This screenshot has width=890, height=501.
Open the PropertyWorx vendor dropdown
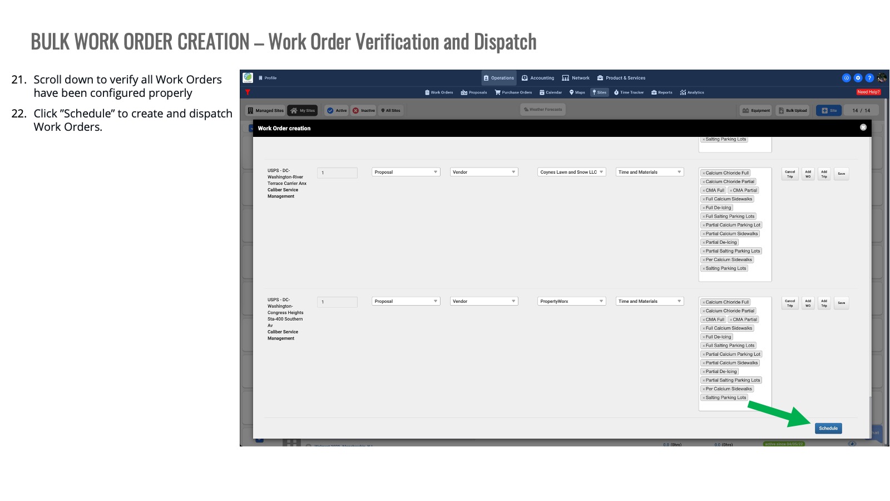point(571,301)
